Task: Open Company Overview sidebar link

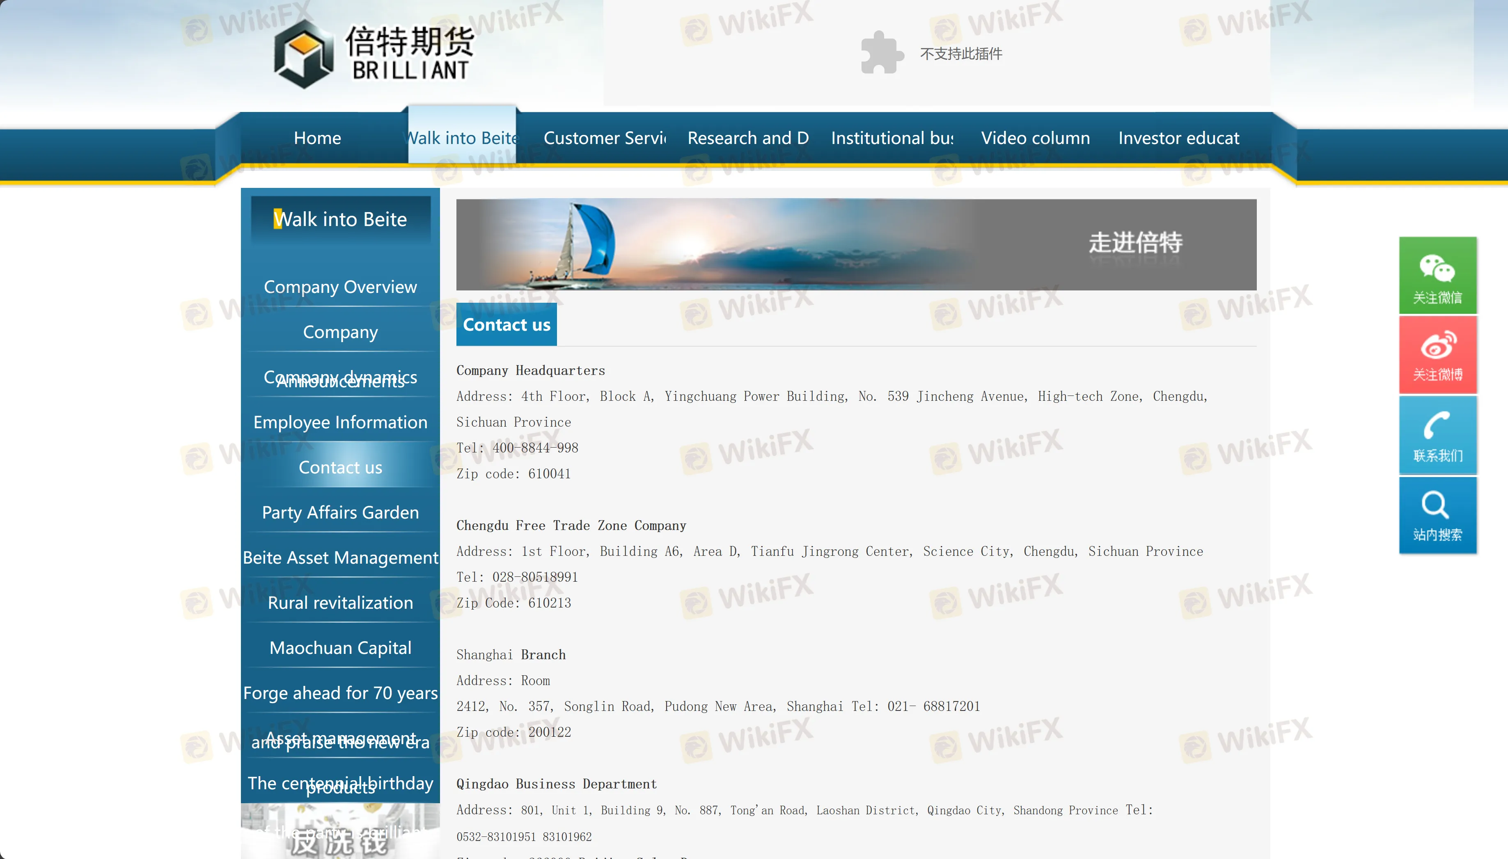Action: [341, 287]
